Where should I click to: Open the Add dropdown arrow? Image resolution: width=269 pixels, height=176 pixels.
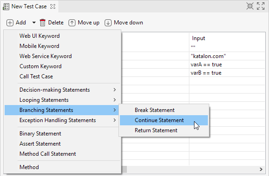pos(34,23)
